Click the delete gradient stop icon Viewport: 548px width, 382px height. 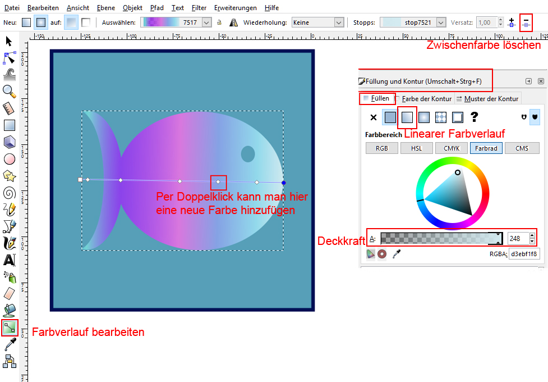pos(526,22)
